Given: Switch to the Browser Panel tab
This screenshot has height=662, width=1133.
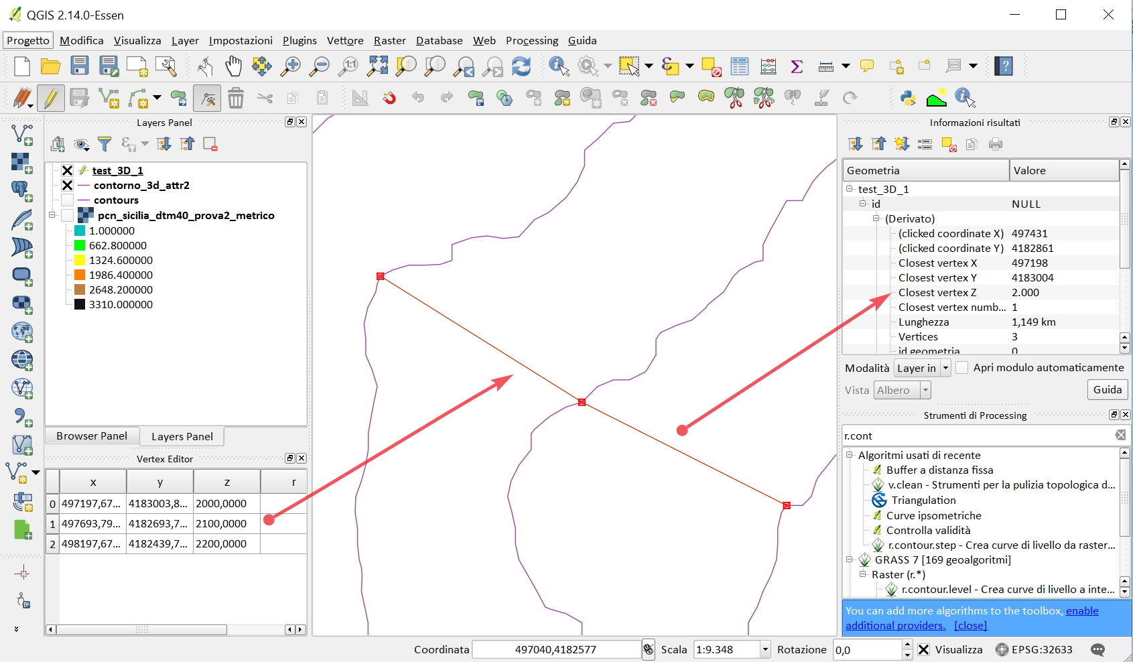Looking at the screenshot, I should (x=92, y=436).
